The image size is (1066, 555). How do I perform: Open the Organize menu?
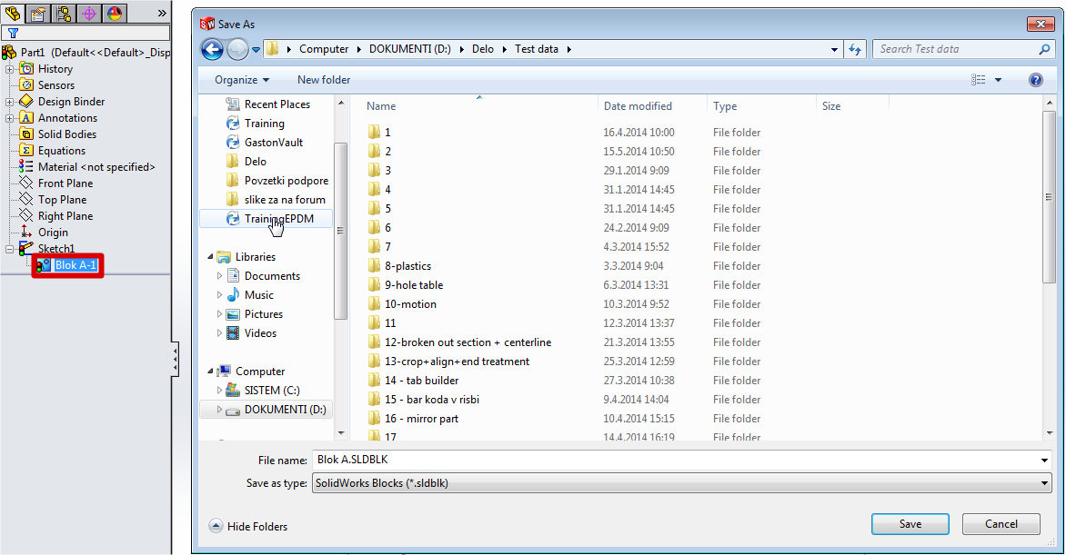click(241, 80)
